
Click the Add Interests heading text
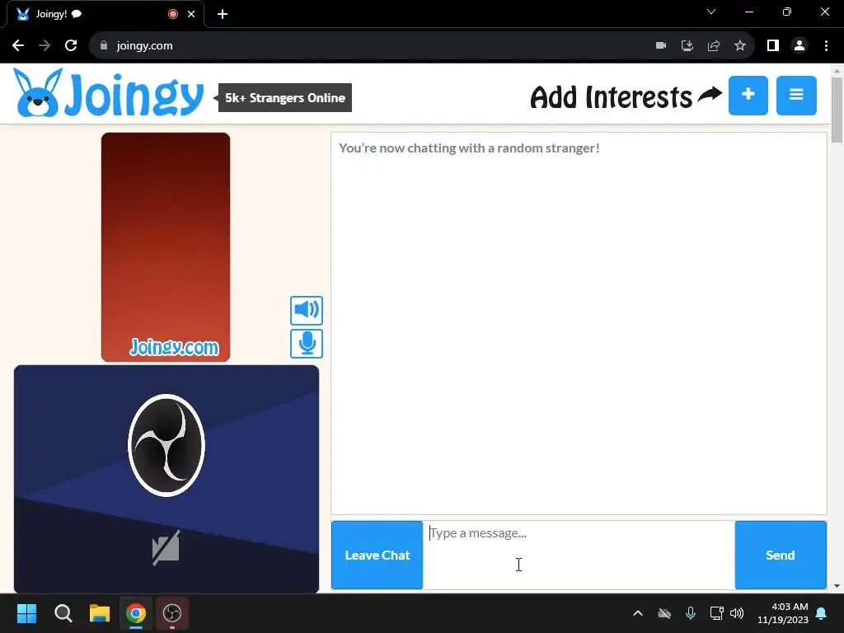[611, 97]
